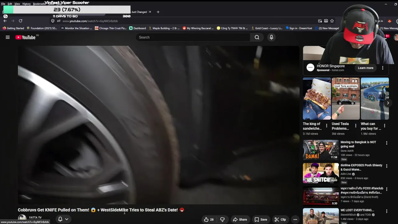This screenshot has height=224, width=398.
Task: Click inside the YouTube search field
Action: coord(193,37)
